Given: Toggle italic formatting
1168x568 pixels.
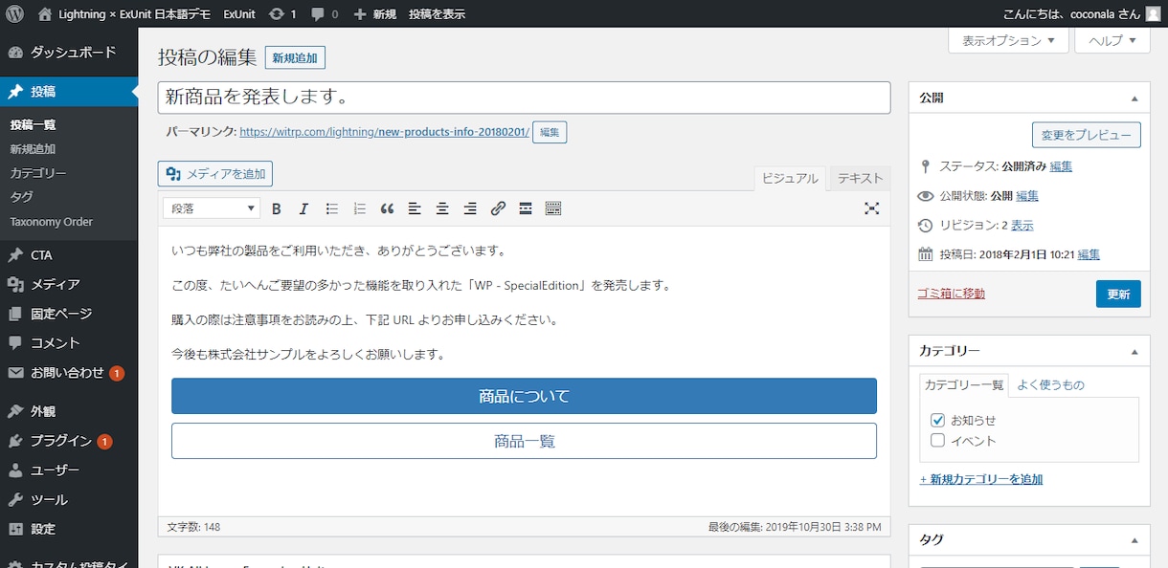Looking at the screenshot, I should pyautogui.click(x=303, y=208).
